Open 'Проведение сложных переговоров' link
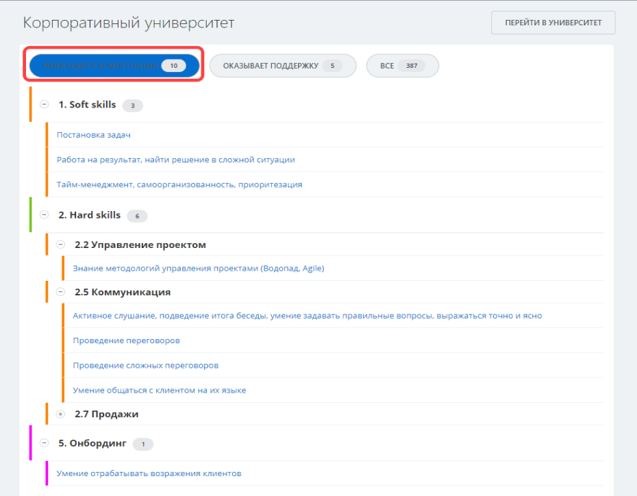The width and height of the screenshot is (637, 496). (x=145, y=365)
